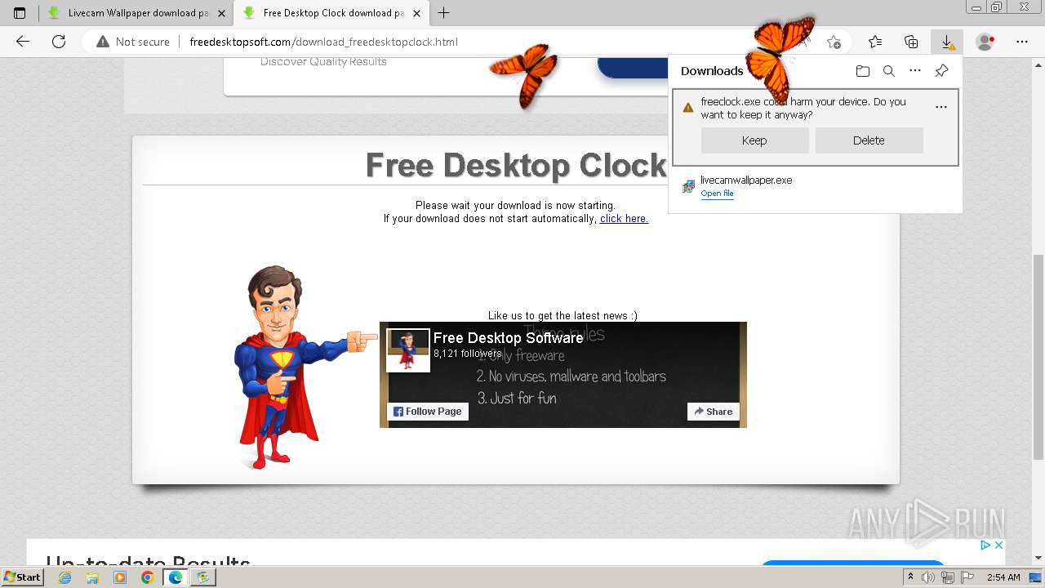The height and width of the screenshot is (588, 1045).
Task: Close the bottom advertisement
Action: point(998,545)
